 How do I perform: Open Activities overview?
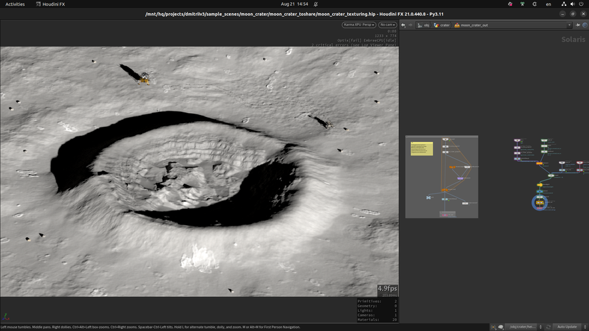[x=15, y=4]
